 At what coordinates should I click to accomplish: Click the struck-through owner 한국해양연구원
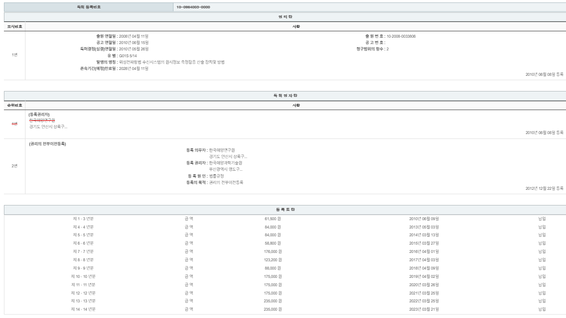click(x=42, y=120)
